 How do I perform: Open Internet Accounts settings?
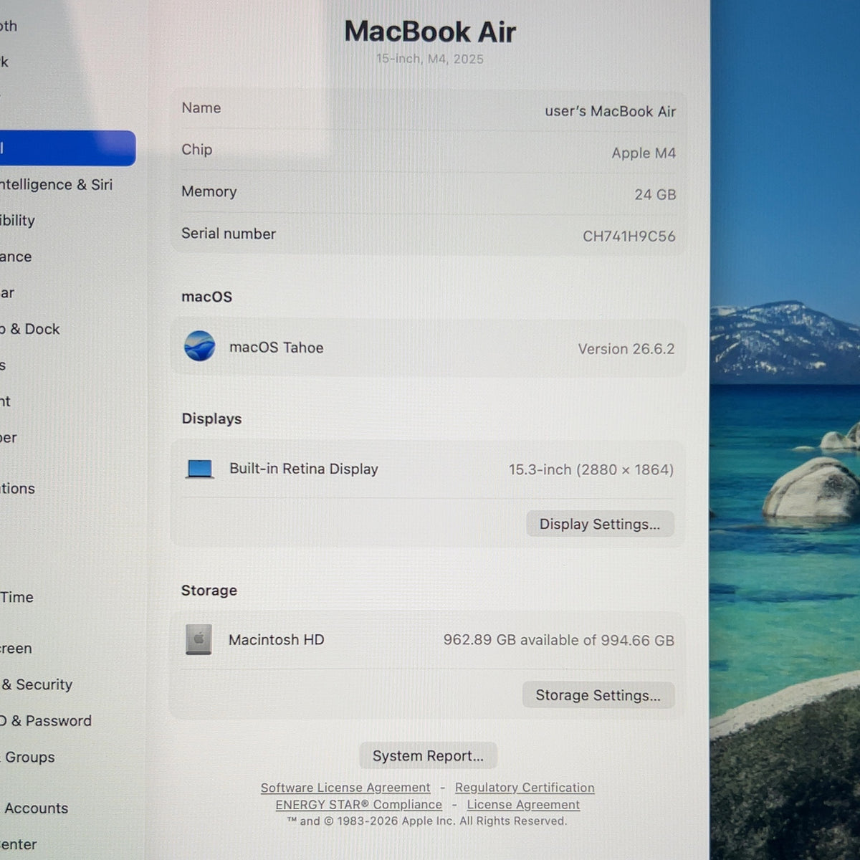point(34,808)
